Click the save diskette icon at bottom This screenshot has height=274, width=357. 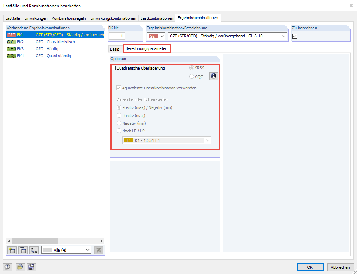coord(31,267)
